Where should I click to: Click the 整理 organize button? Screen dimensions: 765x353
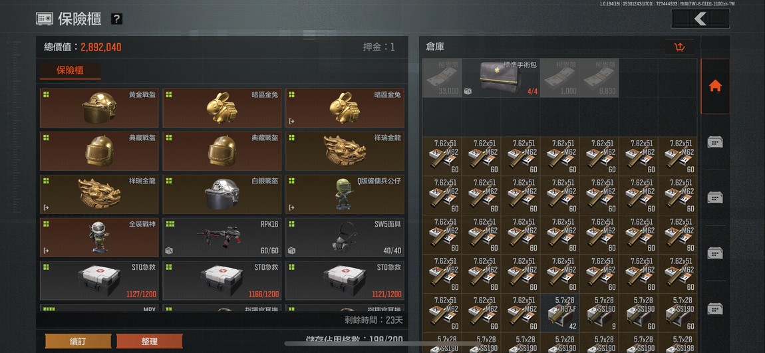pos(149,341)
